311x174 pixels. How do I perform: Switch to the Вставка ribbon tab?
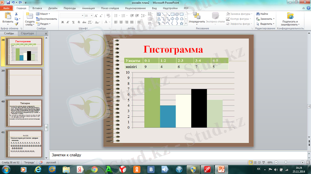(x=37, y=8)
